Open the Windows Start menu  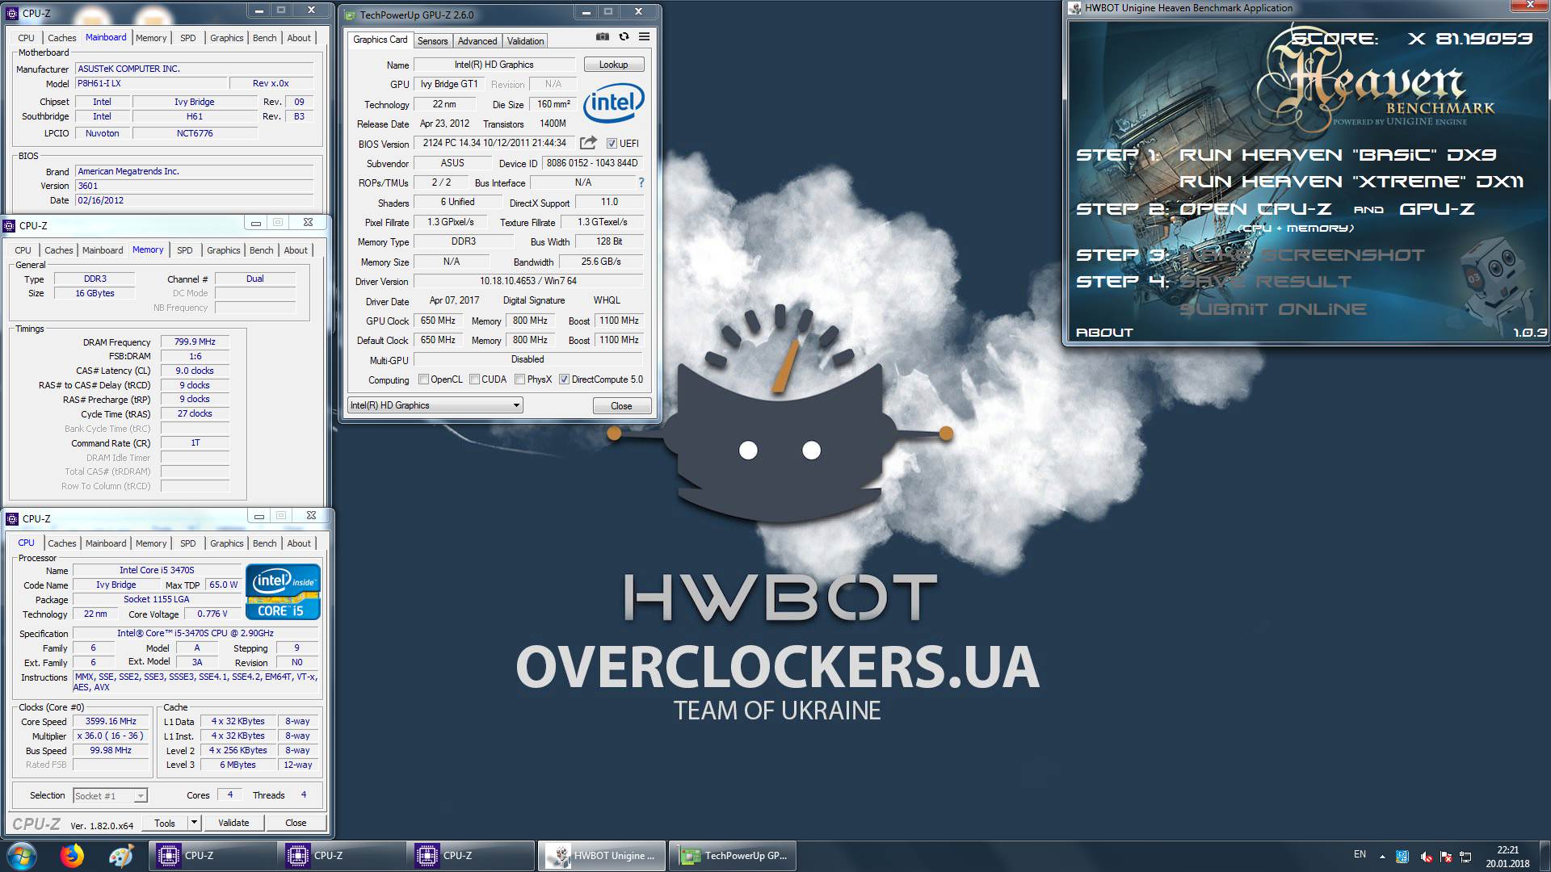point(20,856)
